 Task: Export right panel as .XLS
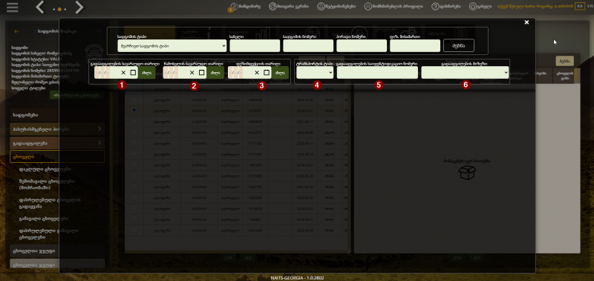coord(477,258)
